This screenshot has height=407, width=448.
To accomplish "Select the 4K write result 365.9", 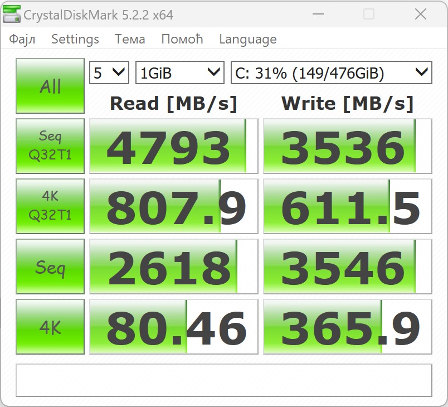I will [348, 327].
